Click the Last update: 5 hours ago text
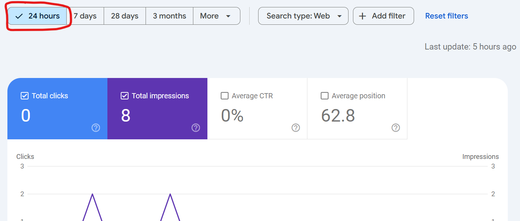 pos(470,47)
